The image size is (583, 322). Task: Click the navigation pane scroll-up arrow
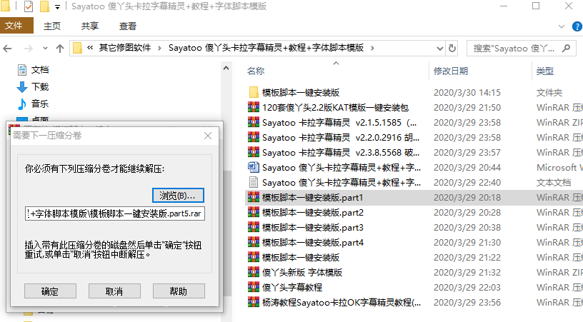[226, 68]
